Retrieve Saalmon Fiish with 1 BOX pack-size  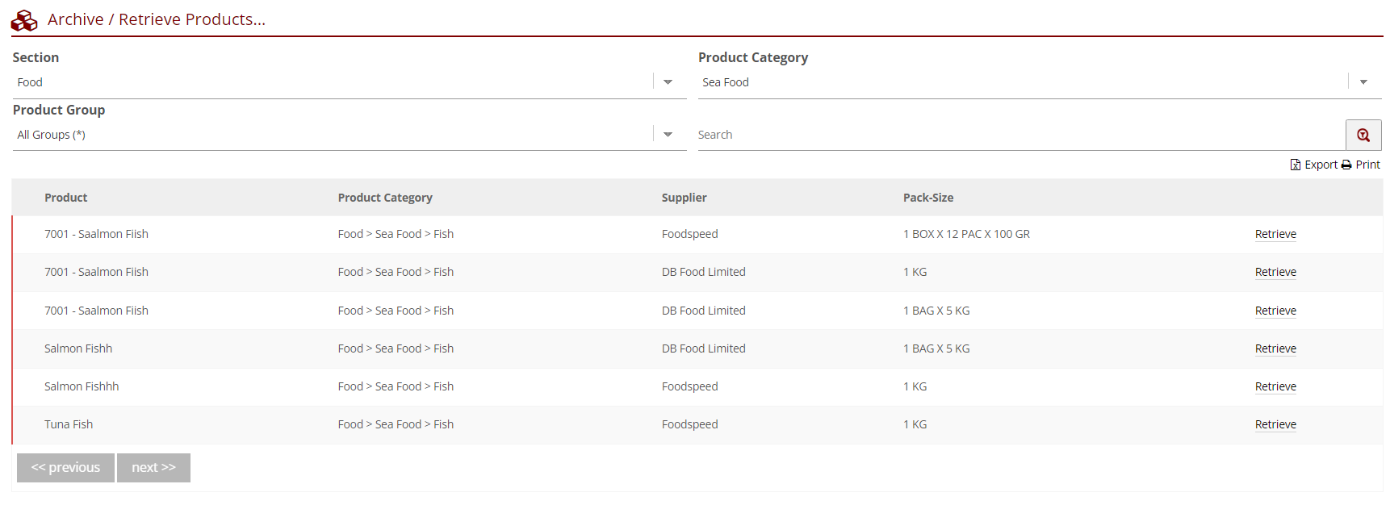coord(1275,234)
